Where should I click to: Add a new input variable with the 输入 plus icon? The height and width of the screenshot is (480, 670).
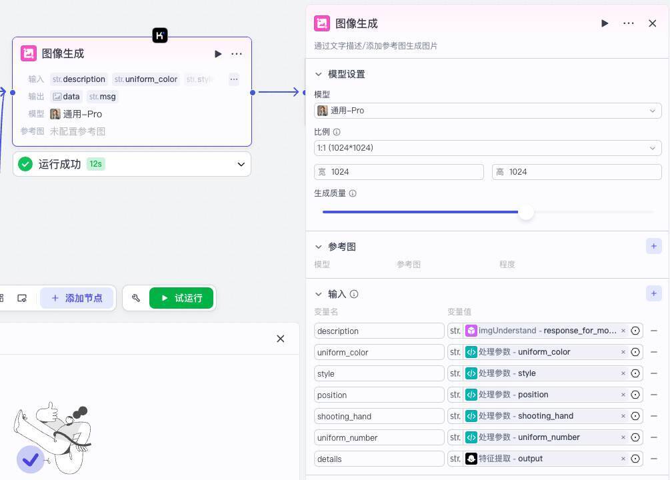[653, 293]
